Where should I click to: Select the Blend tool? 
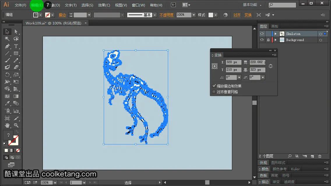(16, 103)
